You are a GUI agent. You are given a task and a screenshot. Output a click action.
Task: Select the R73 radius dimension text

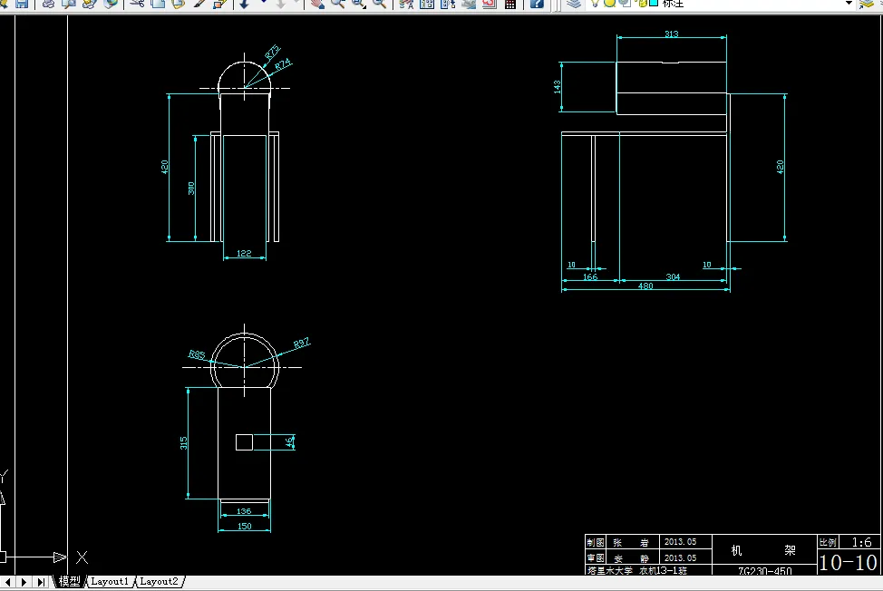click(x=272, y=53)
